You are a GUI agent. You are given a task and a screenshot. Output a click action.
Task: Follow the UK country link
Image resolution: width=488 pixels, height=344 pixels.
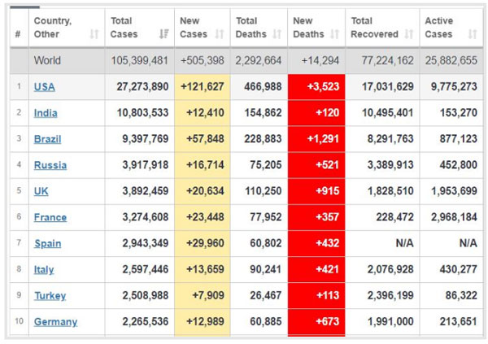pos(41,191)
